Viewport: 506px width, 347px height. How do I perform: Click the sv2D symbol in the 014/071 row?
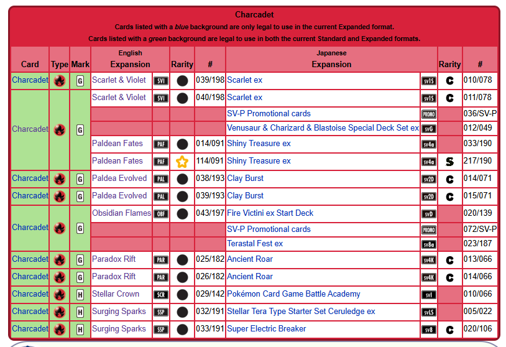tap(428, 179)
